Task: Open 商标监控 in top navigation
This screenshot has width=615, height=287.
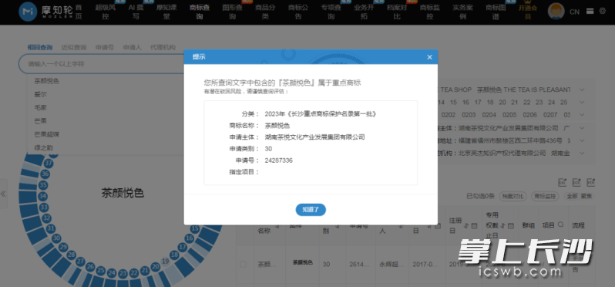Action: click(430, 12)
